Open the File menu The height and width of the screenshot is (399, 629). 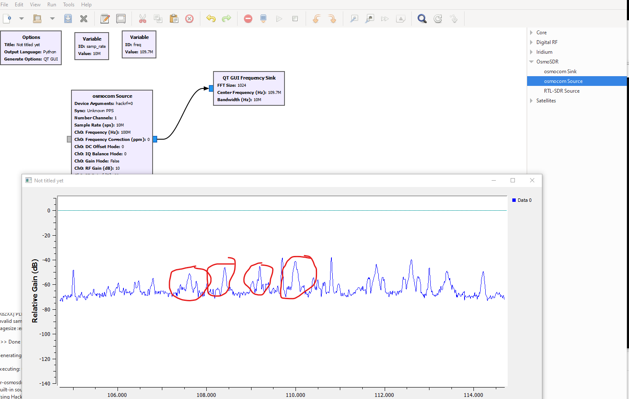click(x=4, y=5)
